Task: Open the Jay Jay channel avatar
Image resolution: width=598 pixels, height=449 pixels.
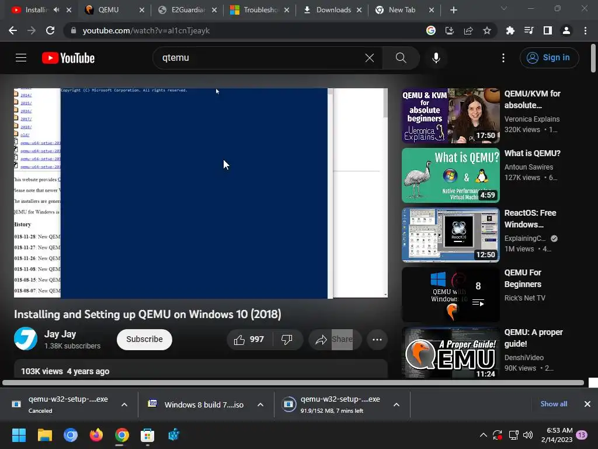Action: 26,339
